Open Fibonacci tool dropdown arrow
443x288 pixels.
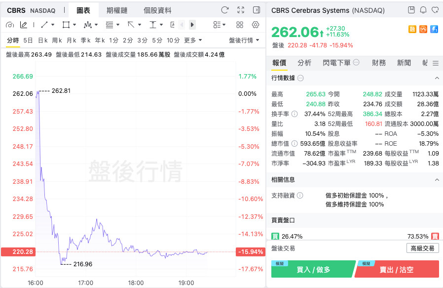[x=118, y=25]
